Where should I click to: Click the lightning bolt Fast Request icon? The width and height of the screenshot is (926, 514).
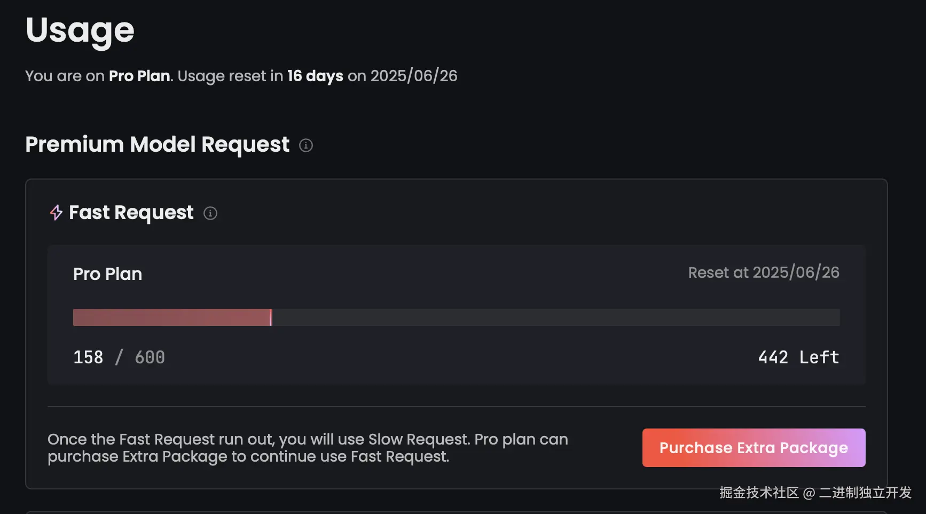[56, 213]
